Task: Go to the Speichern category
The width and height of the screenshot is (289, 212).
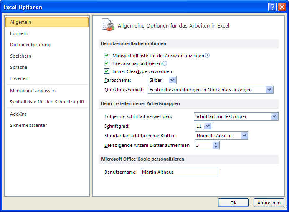Action: [47, 56]
